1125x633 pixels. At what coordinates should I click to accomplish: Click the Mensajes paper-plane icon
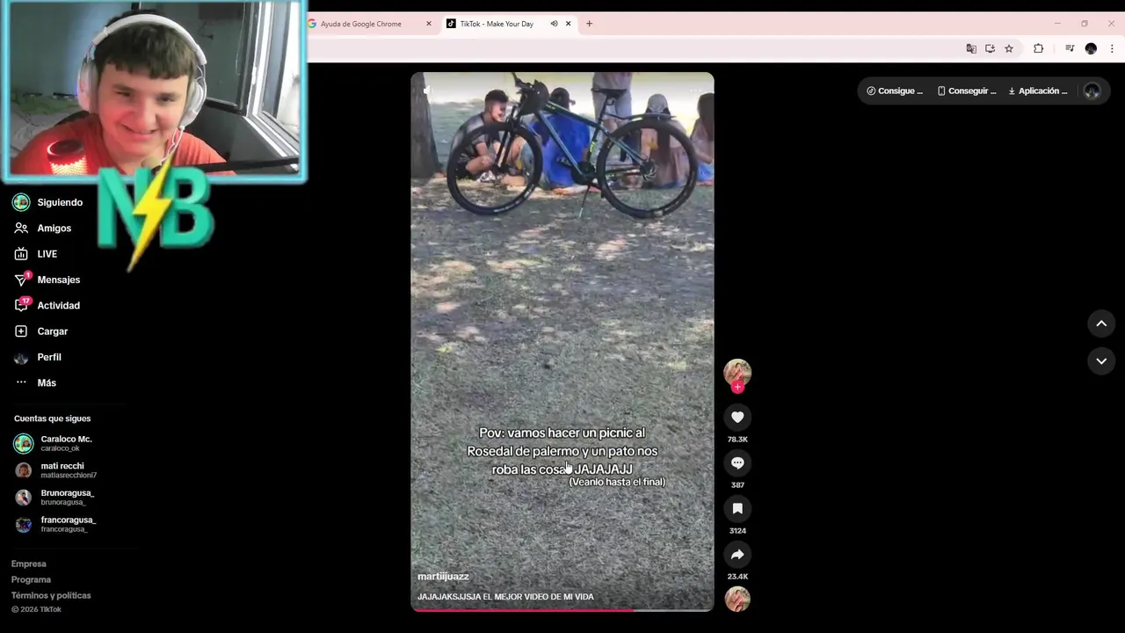click(21, 280)
